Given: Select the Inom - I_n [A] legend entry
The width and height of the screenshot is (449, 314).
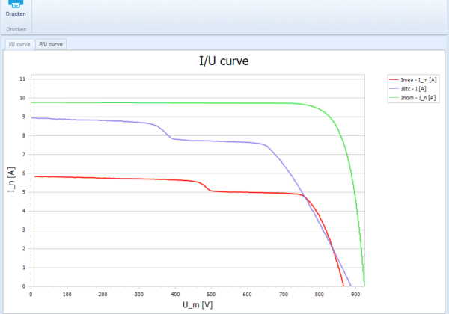Looking at the screenshot, I should coord(412,98).
